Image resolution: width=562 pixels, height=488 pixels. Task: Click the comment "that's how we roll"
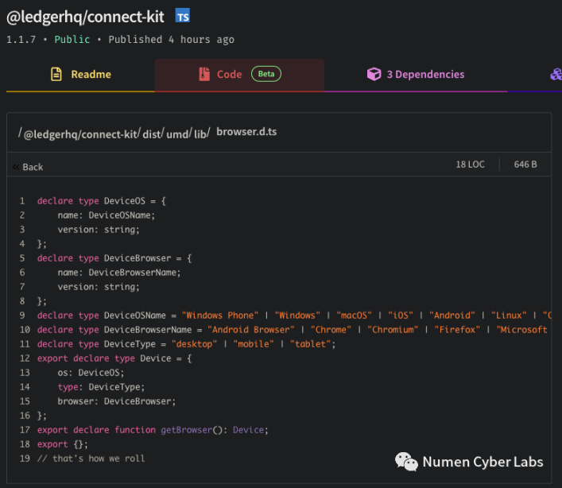[91, 459]
